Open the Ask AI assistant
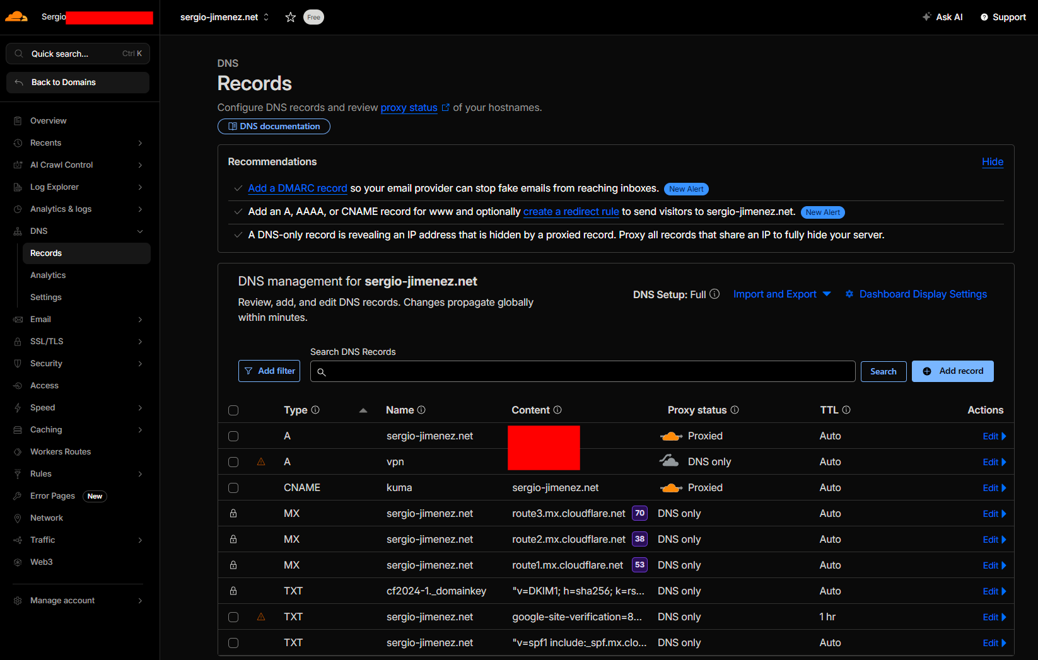Screen dimensions: 1038x660 coord(942,17)
